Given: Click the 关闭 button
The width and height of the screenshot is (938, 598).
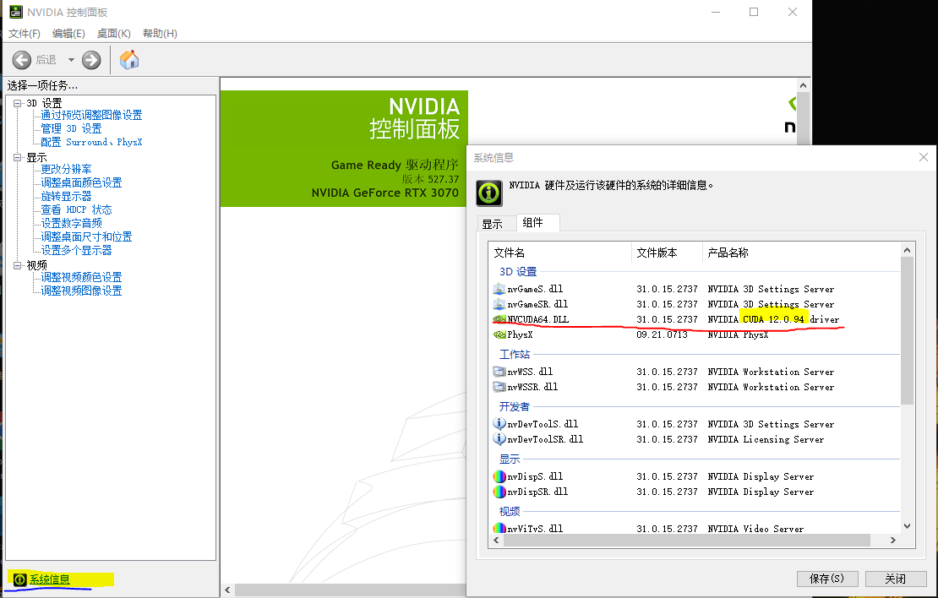Looking at the screenshot, I should (896, 579).
